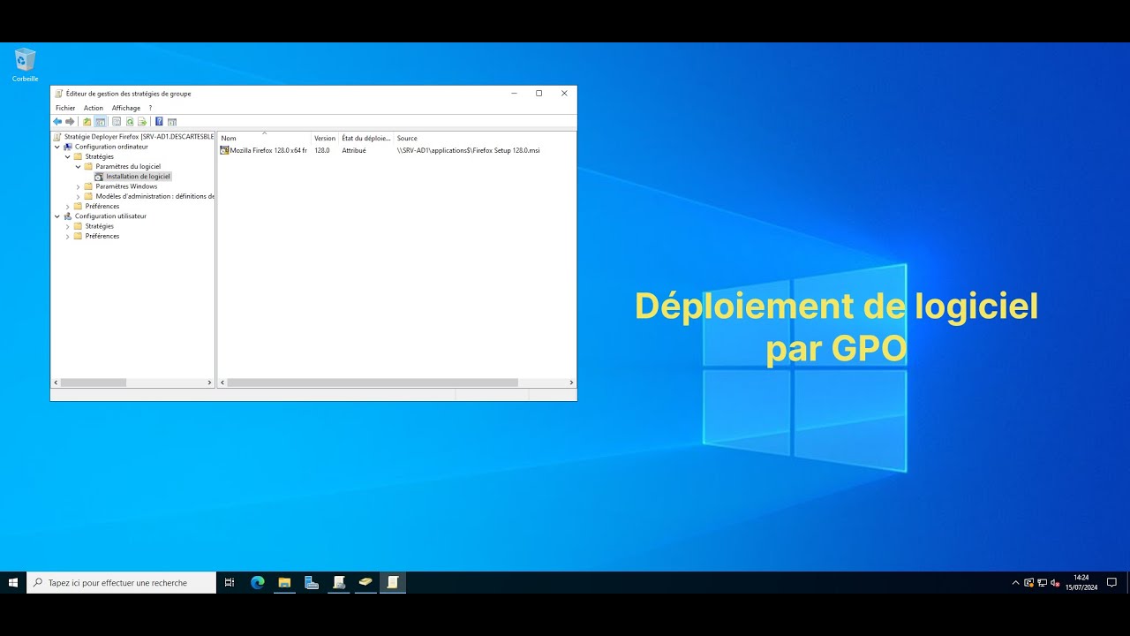
Task: Sort by the Version column header
Action: click(325, 138)
